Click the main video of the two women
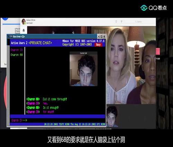This screenshot has height=147, width=173. 131,65
